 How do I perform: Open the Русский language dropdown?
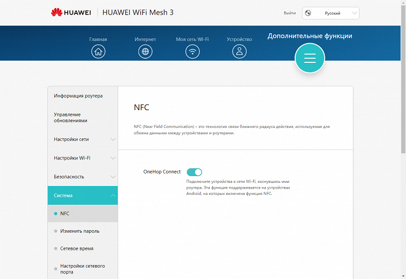point(331,13)
